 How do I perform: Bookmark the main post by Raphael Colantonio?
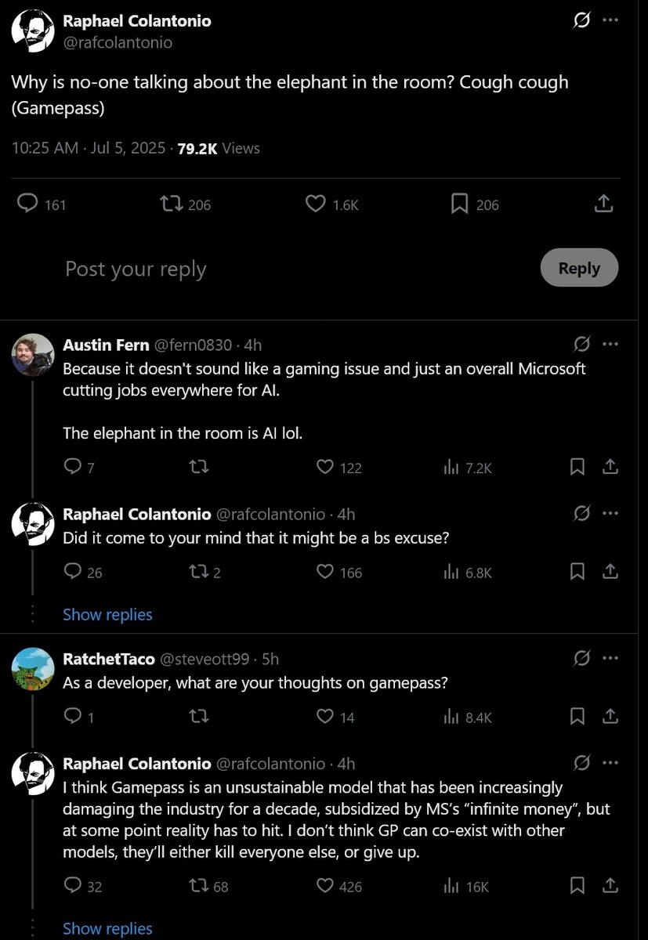pyautogui.click(x=460, y=204)
